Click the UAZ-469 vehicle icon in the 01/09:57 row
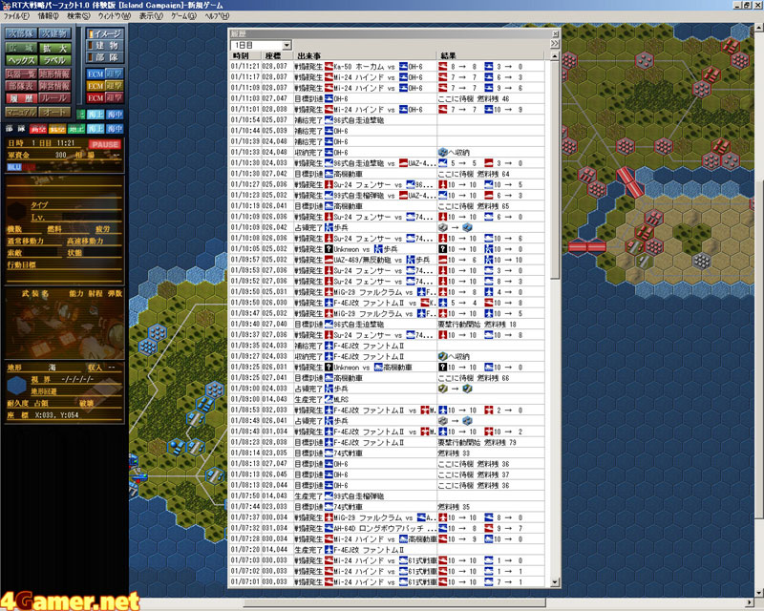The width and height of the screenshot is (764, 611). point(329,260)
